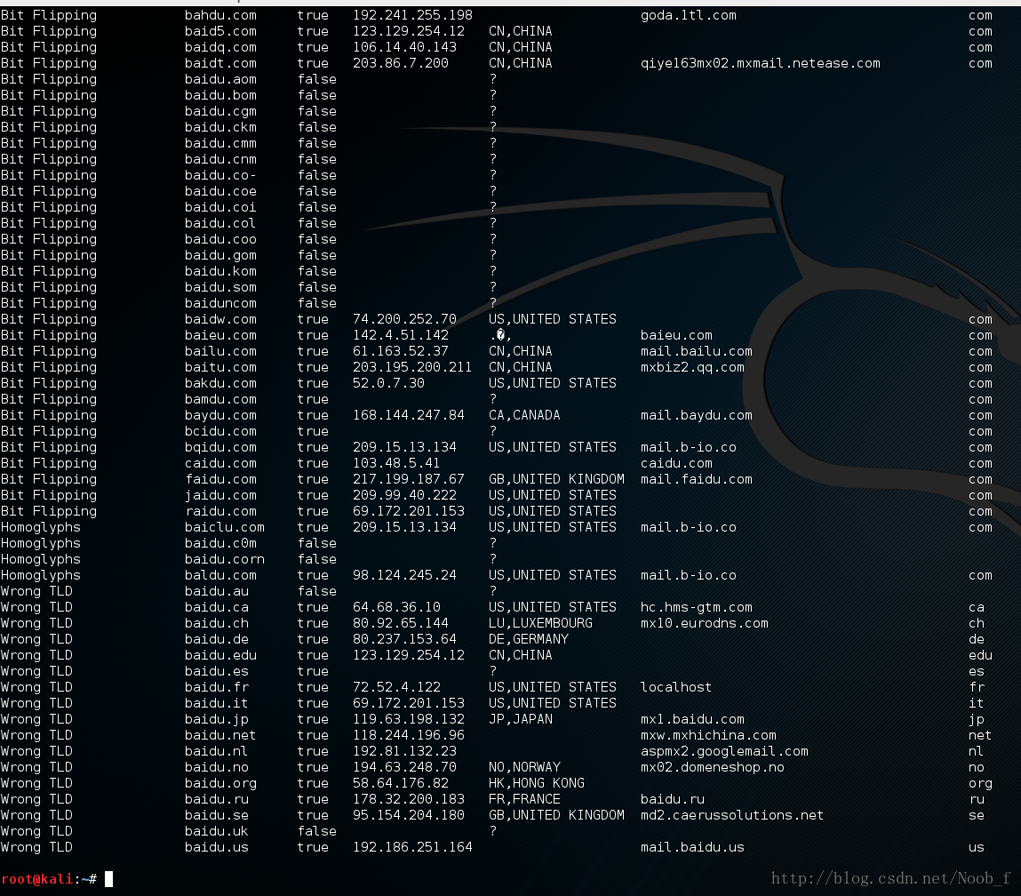The height and width of the screenshot is (896, 1021).
Task: Select the baieu.com domain in second column
Action: [x=220, y=335]
